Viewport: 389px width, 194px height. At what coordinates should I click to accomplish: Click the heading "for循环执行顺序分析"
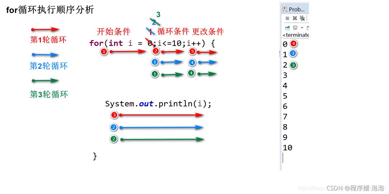tap(50, 10)
